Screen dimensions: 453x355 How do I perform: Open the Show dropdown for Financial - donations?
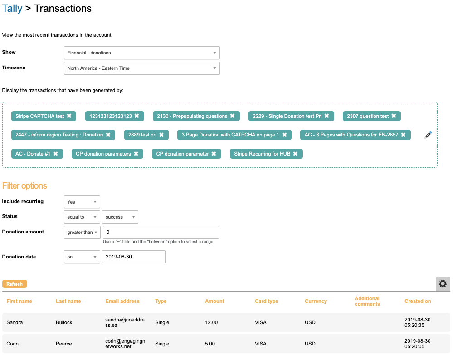[x=141, y=53]
